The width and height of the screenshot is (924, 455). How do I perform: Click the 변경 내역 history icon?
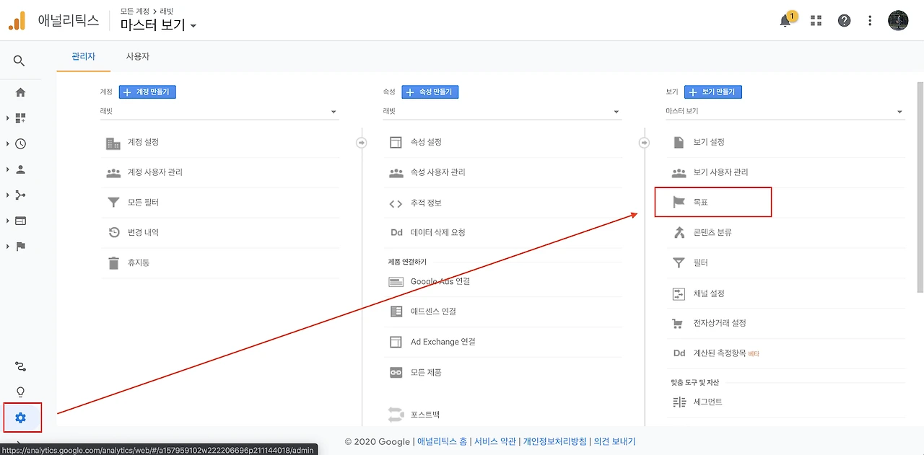pyautogui.click(x=113, y=232)
